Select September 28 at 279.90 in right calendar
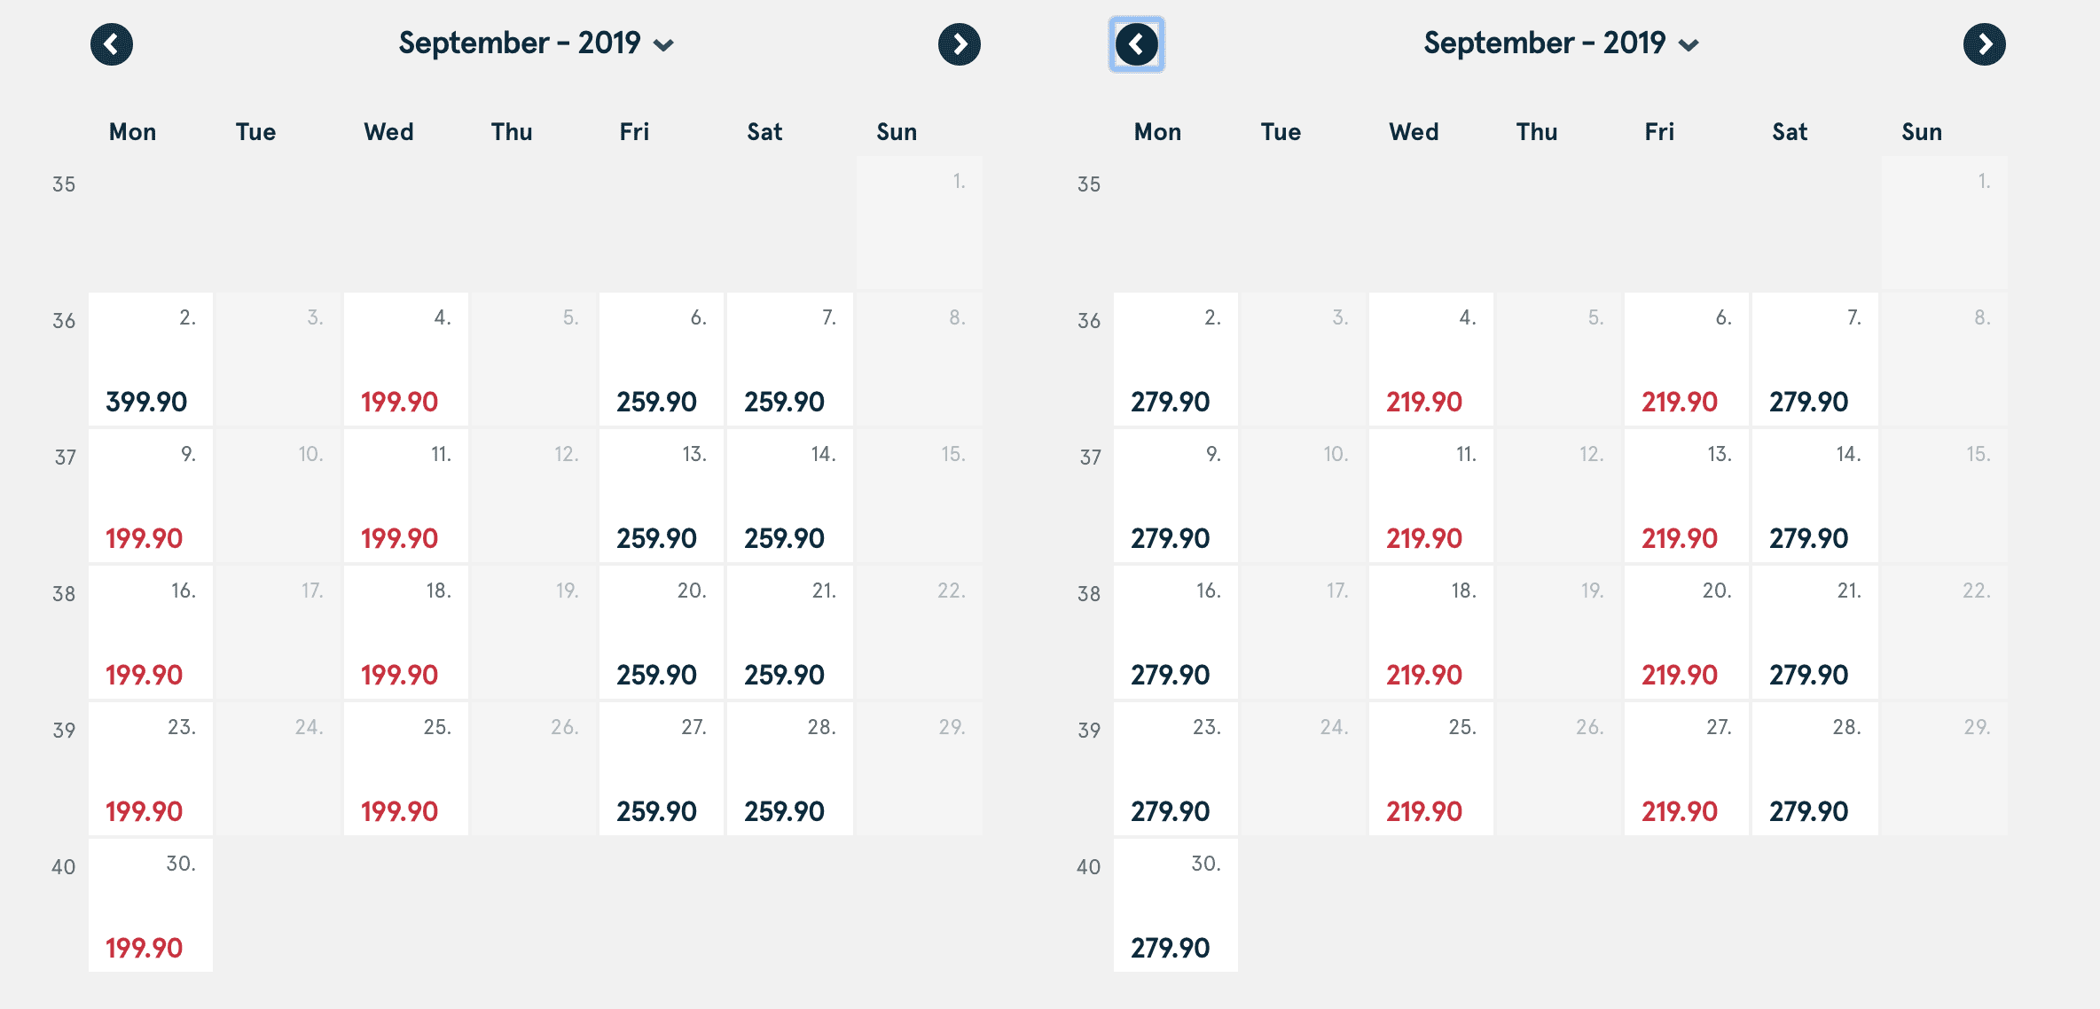The height and width of the screenshot is (1009, 2100). [x=1814, y=770]
